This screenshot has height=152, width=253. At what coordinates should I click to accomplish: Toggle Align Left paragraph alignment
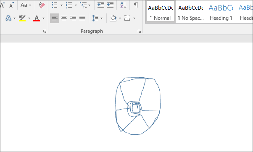pos(55,18)
